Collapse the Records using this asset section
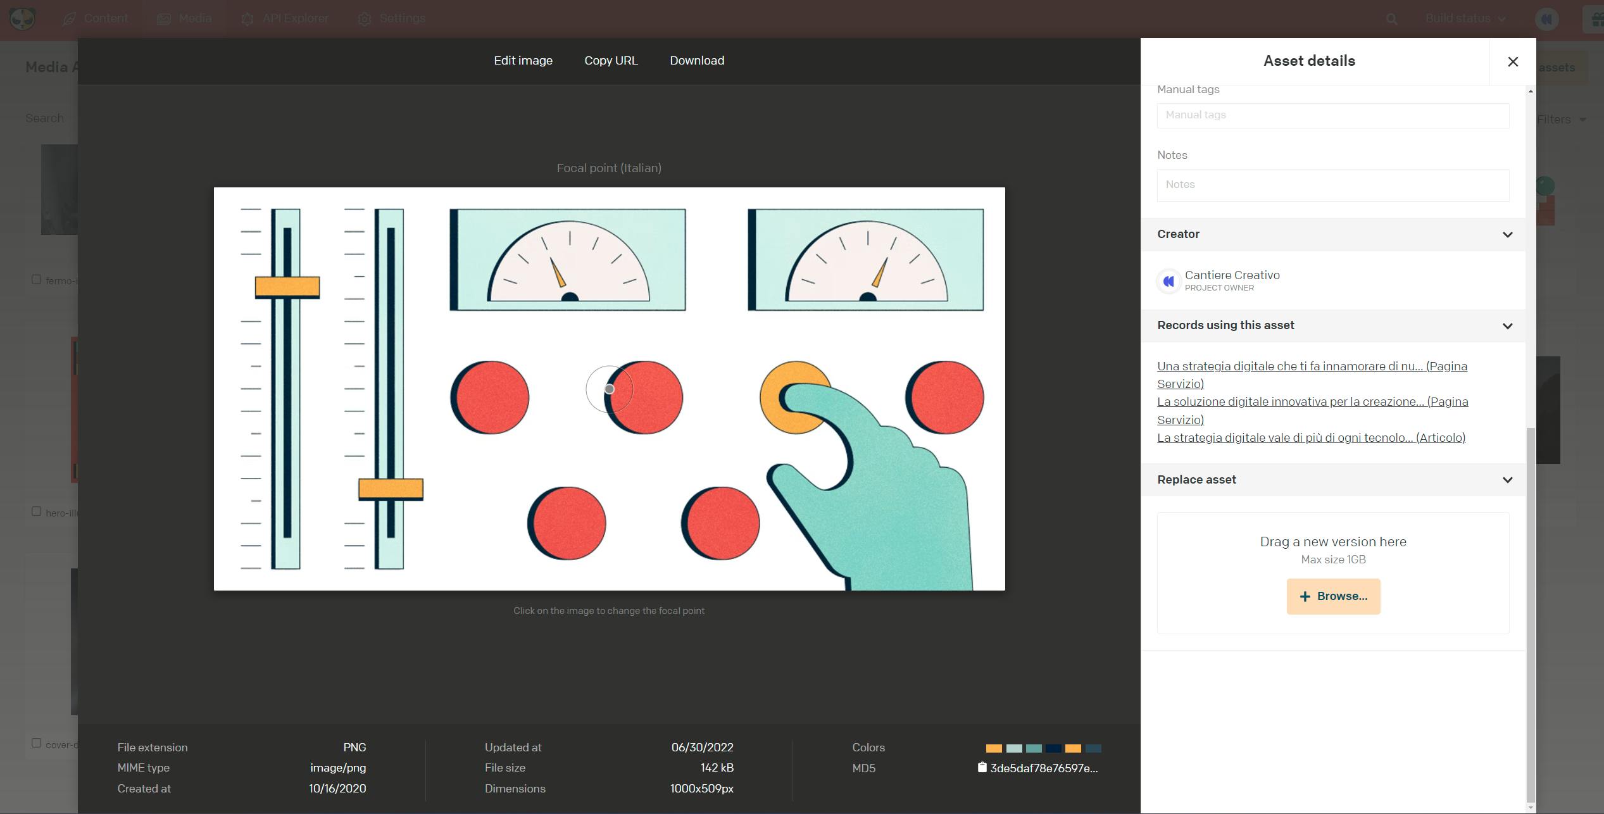The height and width of the screenshot is (814, 1604). [1507, 326]
